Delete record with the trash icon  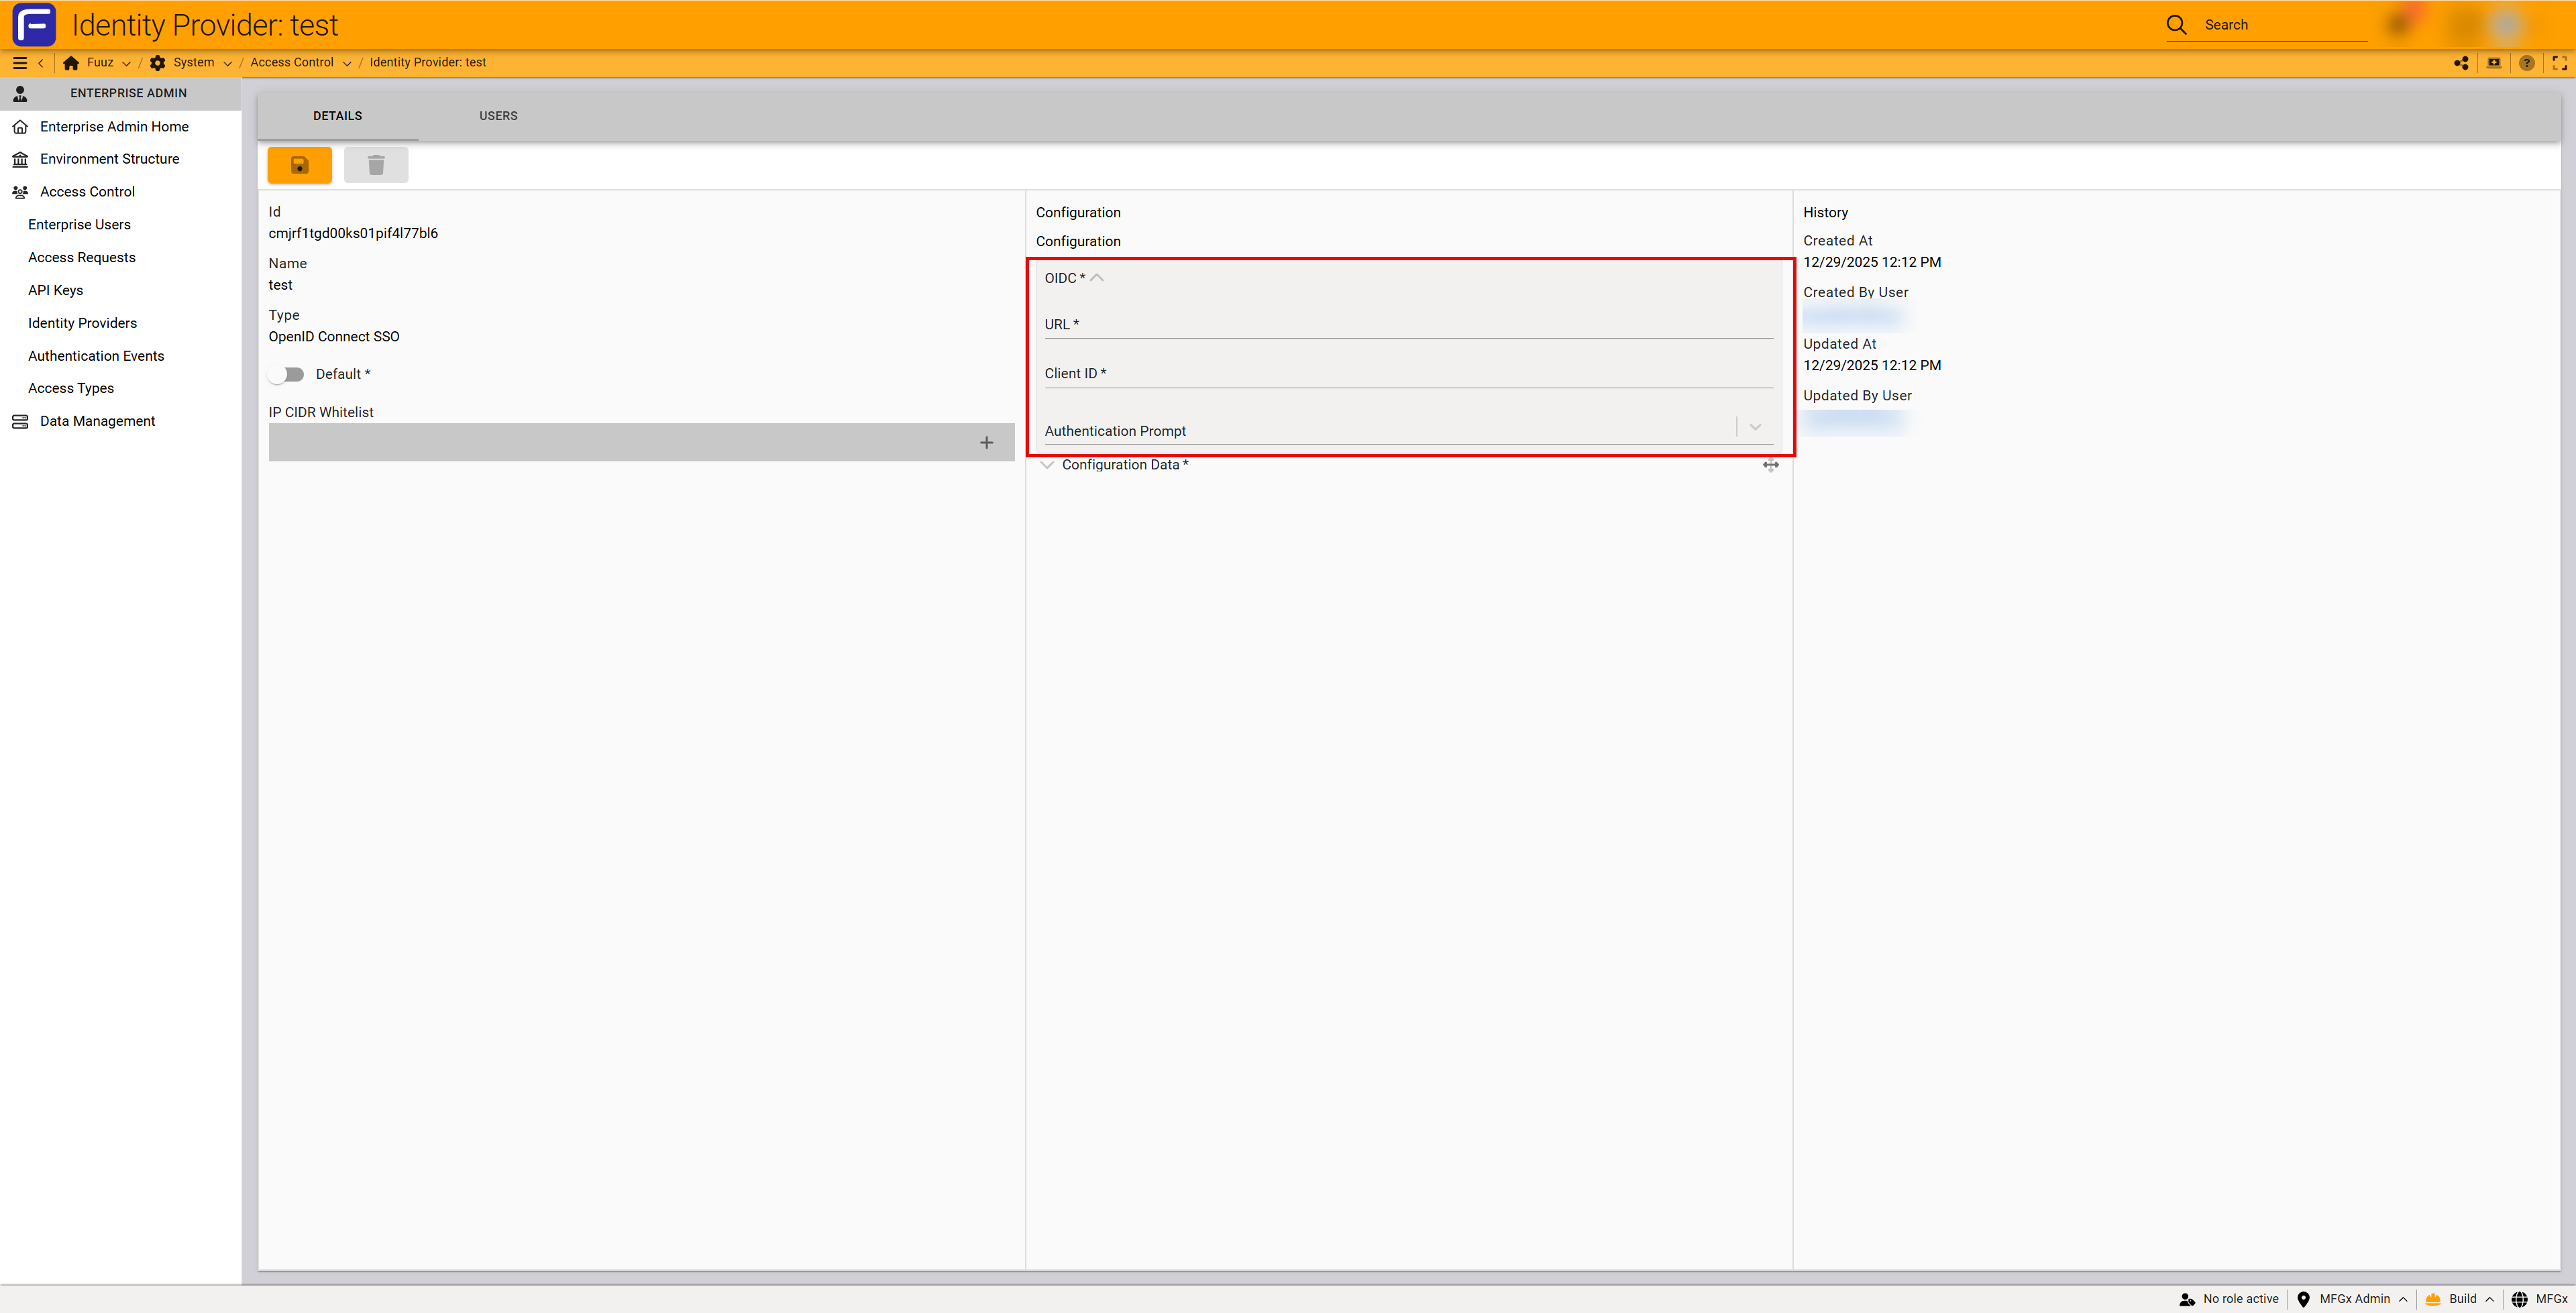click(x=376, y=165)
